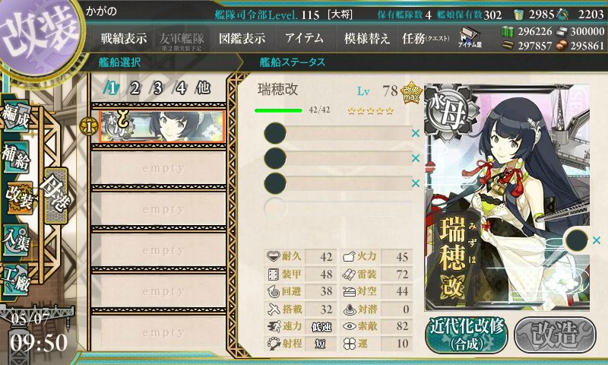Remove equipment using first slot X
Screen dimensions: 608x365
click(416, 133)
